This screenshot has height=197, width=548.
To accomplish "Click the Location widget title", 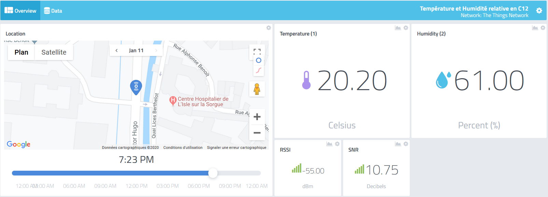I will pyautogui.click(x=15, y=34).
